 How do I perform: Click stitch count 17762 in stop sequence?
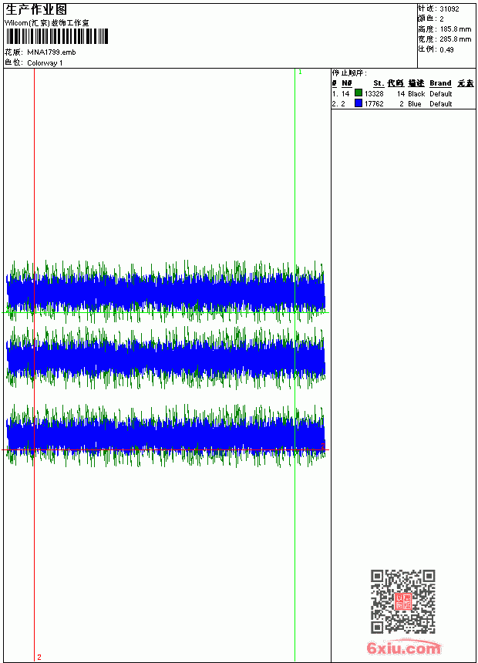(x=374, y=104)
